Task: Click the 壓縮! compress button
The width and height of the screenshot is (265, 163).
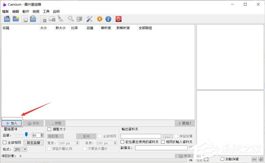Action: click(185, 123)
